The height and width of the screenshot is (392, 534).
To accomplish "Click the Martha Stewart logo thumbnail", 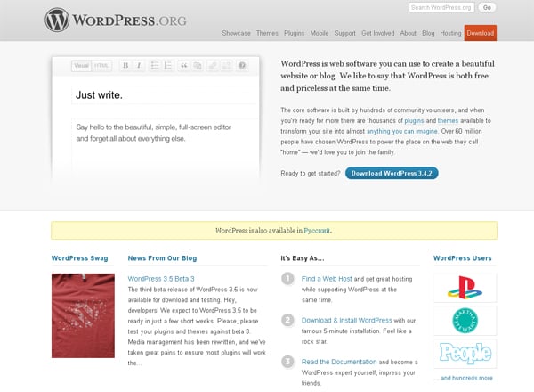I will (x=465, y=321).
